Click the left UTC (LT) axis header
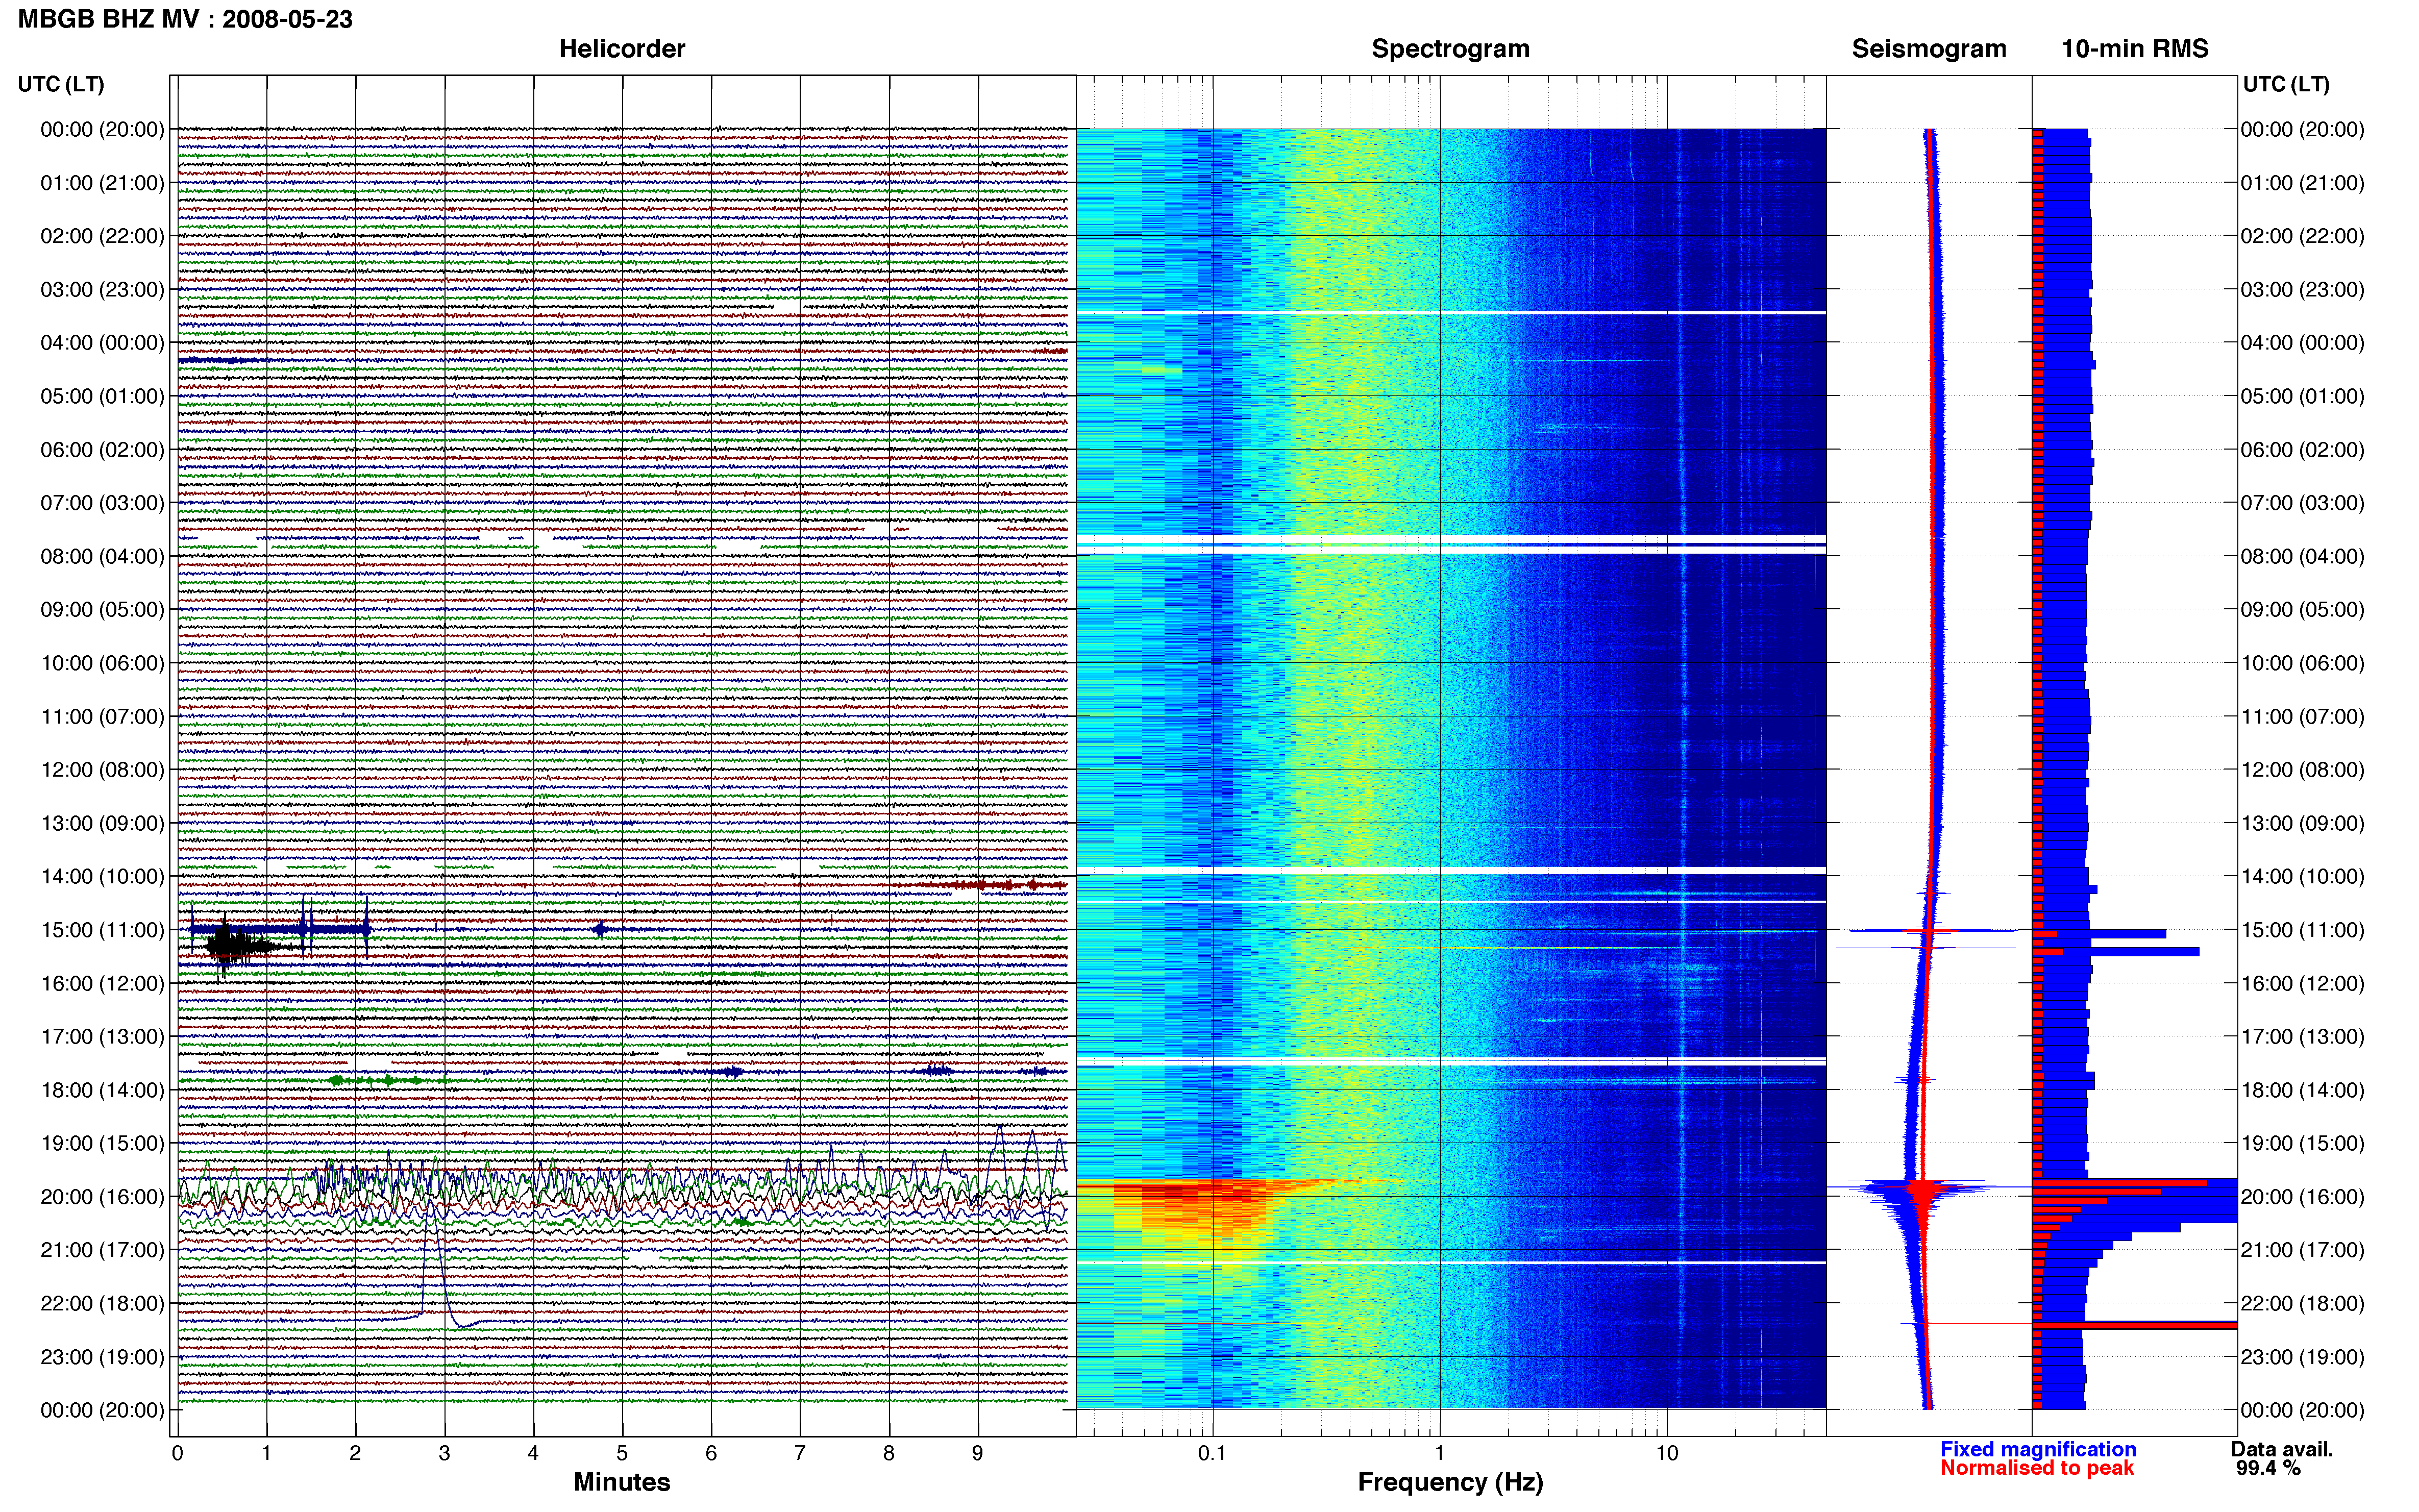The height and width of the screenshot is (1512, 2419). click(x=60, y=84)
